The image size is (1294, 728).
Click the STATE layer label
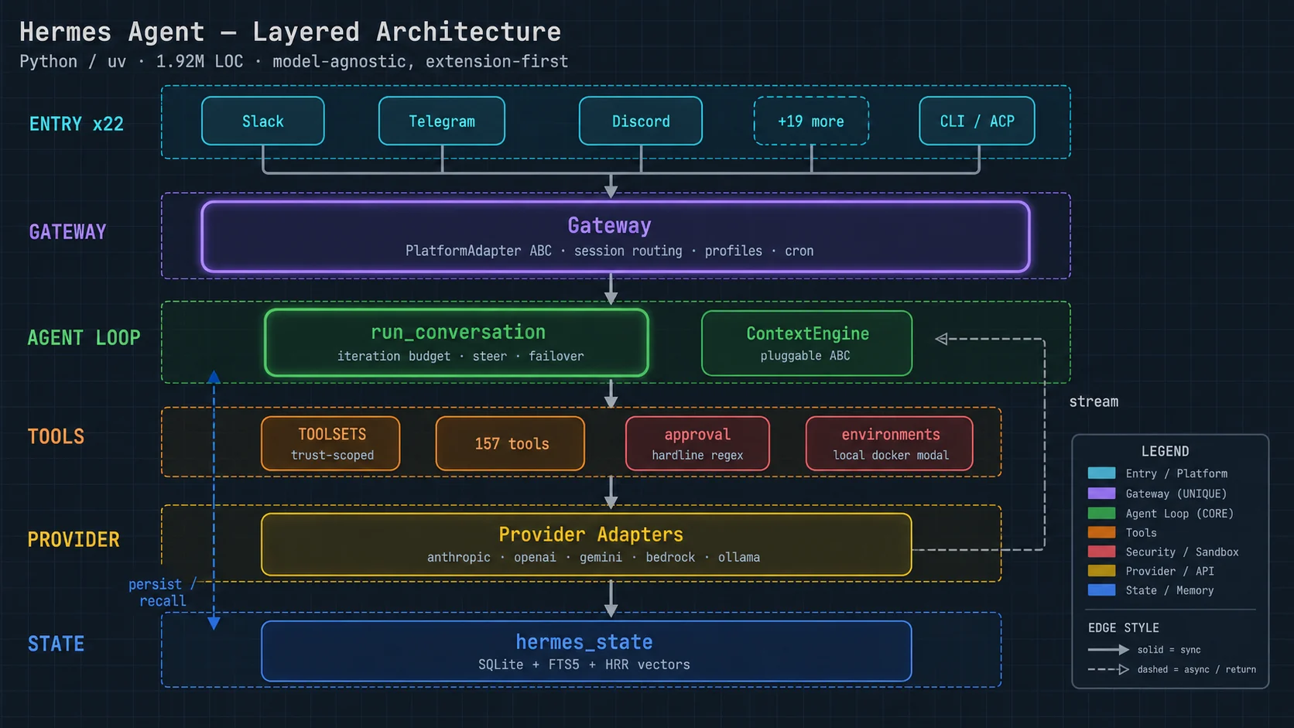(56, 644)
